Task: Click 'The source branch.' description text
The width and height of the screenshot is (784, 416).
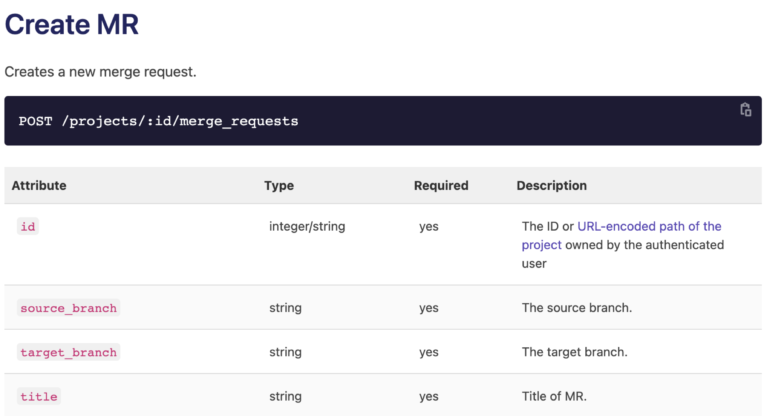Action: click(x=576, y=308)
